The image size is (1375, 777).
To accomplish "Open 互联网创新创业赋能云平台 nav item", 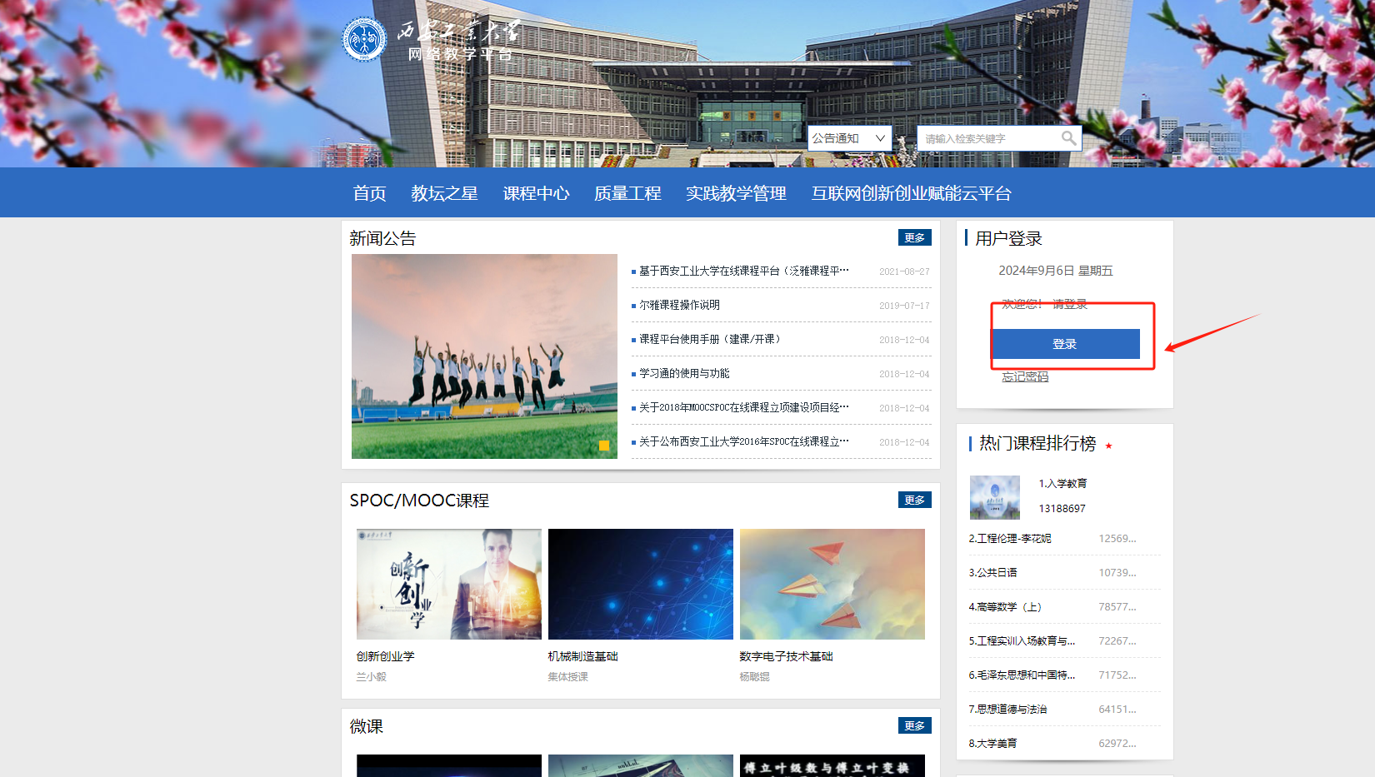I will 912,193.
